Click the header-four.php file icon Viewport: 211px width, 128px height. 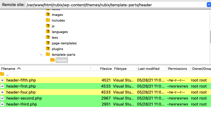(2, 92)
